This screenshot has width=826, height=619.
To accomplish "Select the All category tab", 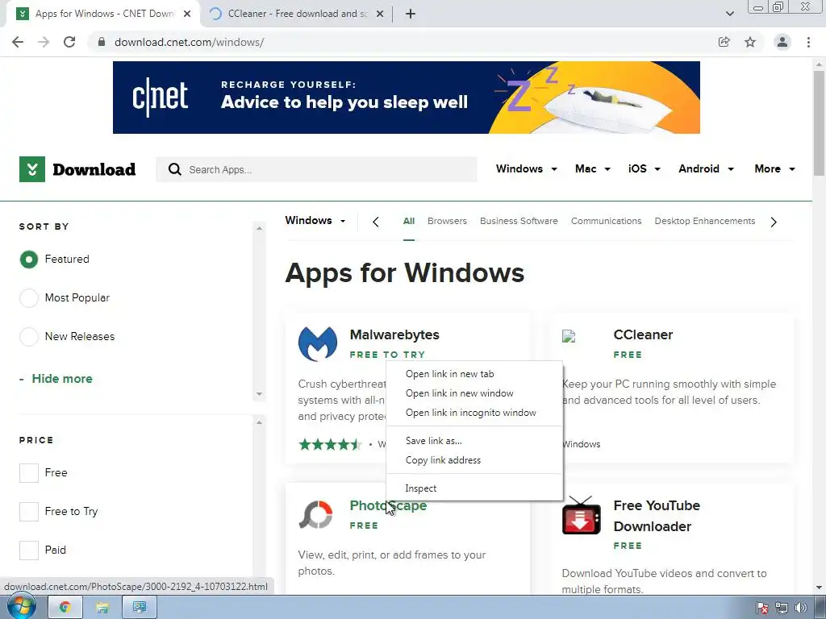I will point(409,221).
